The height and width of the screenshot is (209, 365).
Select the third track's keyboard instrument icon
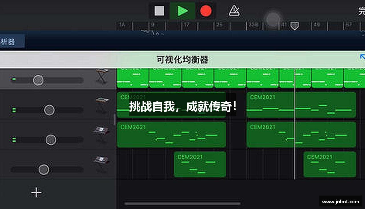[101, 134]
